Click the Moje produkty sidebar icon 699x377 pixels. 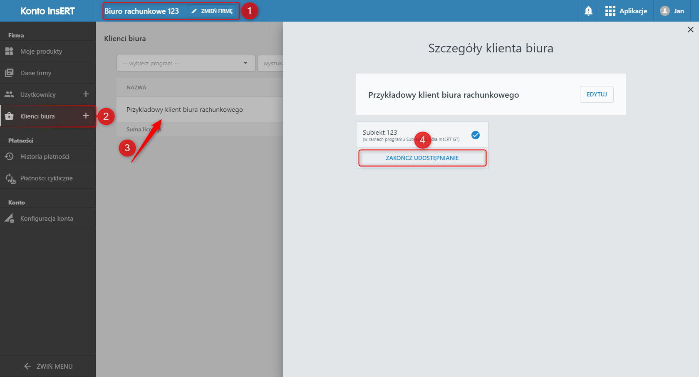(9, 51)
